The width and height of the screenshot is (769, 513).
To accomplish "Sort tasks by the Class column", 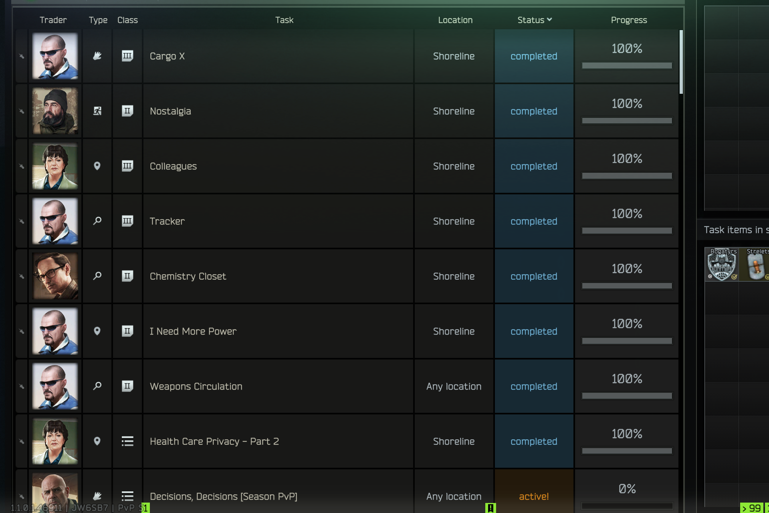I will [x=127, y=20].
